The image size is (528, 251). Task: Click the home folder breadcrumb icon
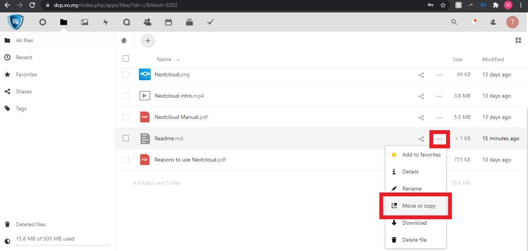[125, 41]
